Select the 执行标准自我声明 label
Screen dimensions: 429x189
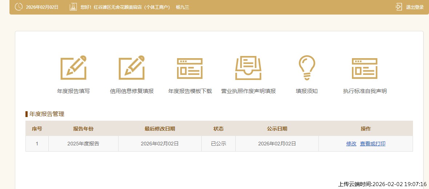coord(365,91)
